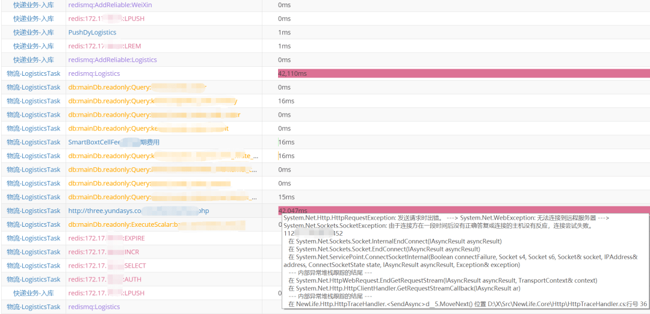Open the redis EXPIRE span link
Viewport: 650px width, 314px height.
(x=107, y=238)
